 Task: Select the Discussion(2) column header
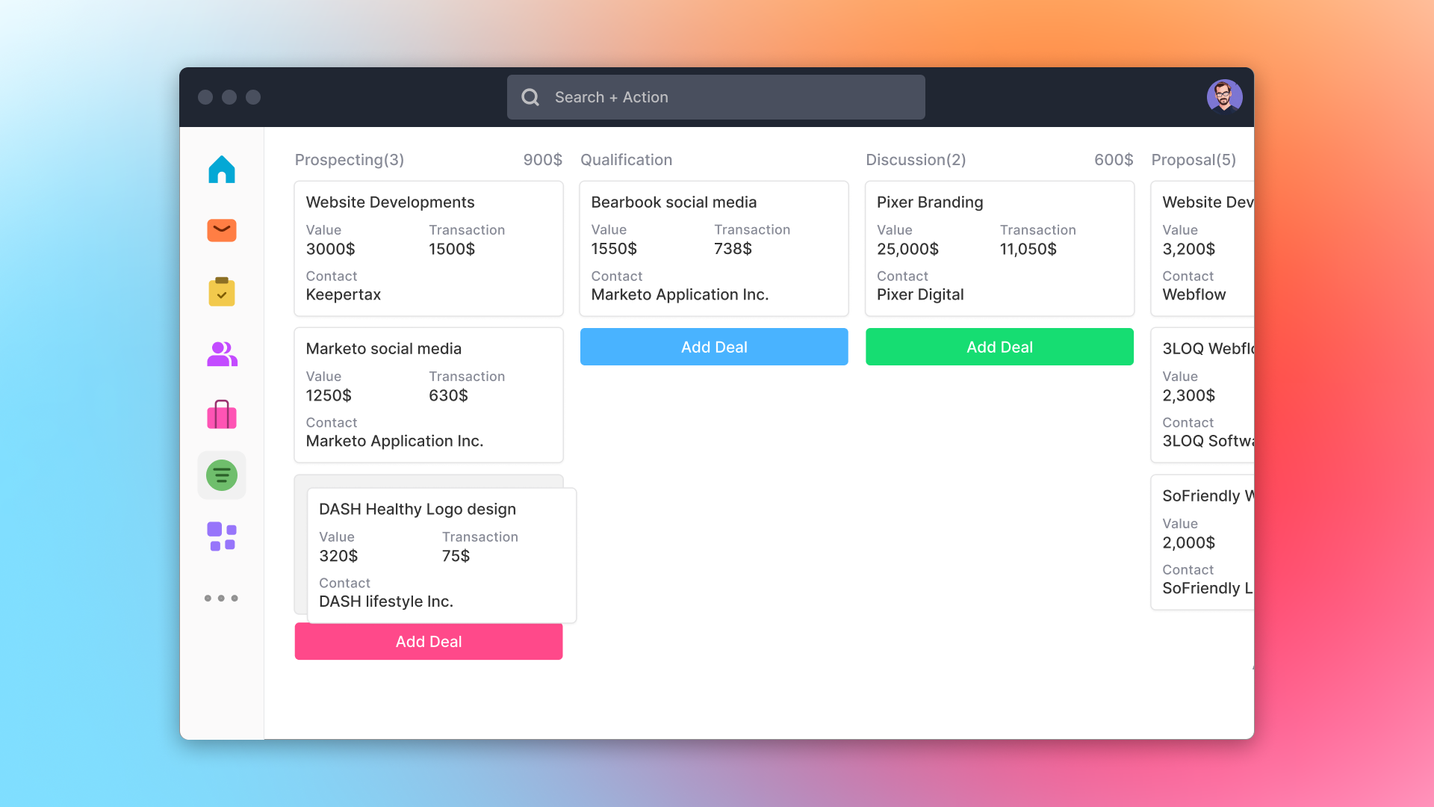pyautogui.click(x=916, y=160)
